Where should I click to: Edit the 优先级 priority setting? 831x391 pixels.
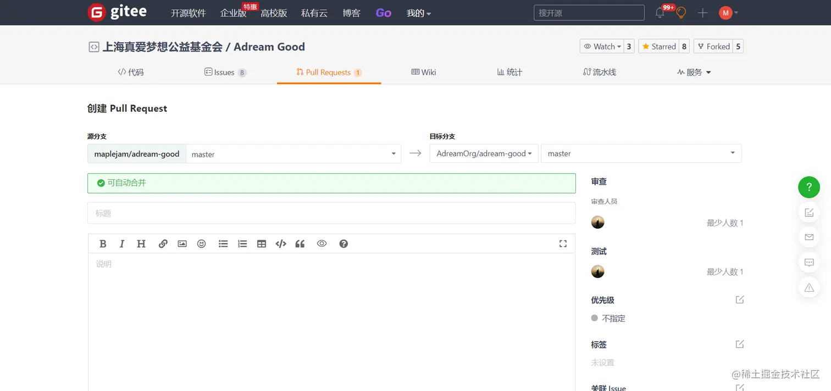point(740,300)
